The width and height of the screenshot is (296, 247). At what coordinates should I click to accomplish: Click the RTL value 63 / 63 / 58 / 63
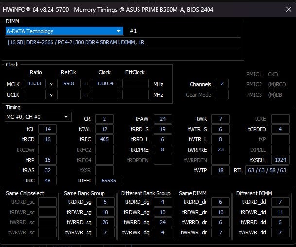pyautogui.click(x=267, y=170)
